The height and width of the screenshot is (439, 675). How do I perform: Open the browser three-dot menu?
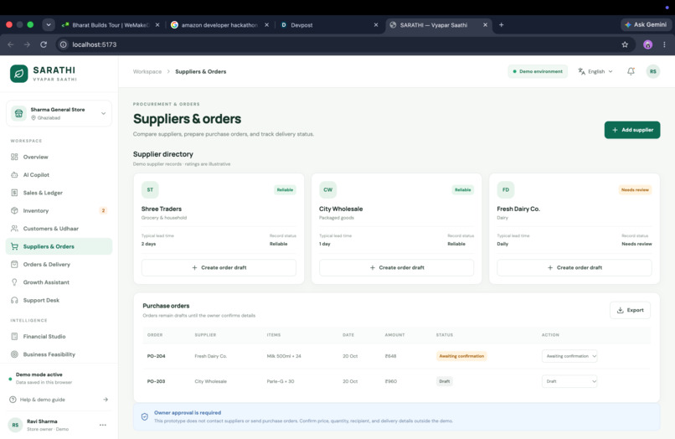click(664, 44)
